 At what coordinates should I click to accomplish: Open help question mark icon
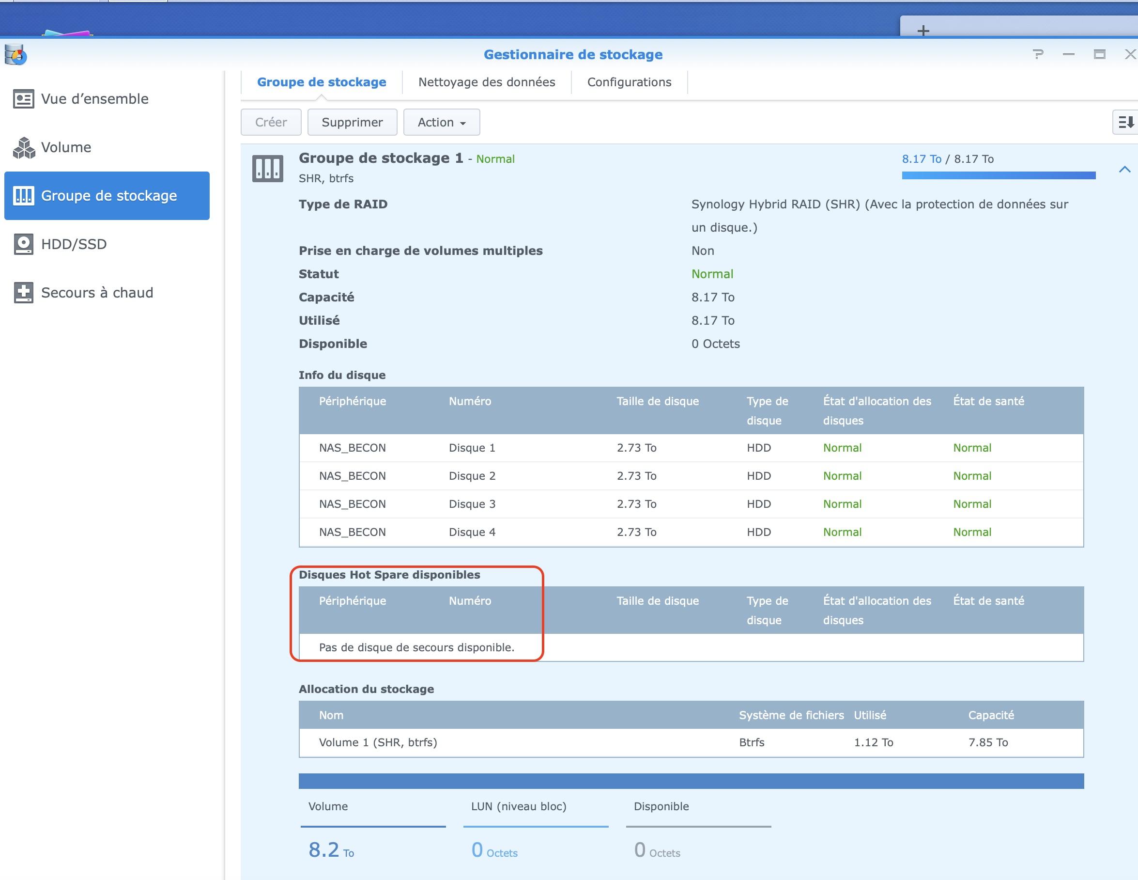coord(1037,54)
